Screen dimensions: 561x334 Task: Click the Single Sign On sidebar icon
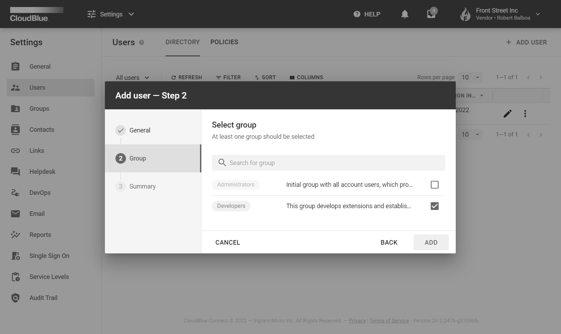click(15, 256)
